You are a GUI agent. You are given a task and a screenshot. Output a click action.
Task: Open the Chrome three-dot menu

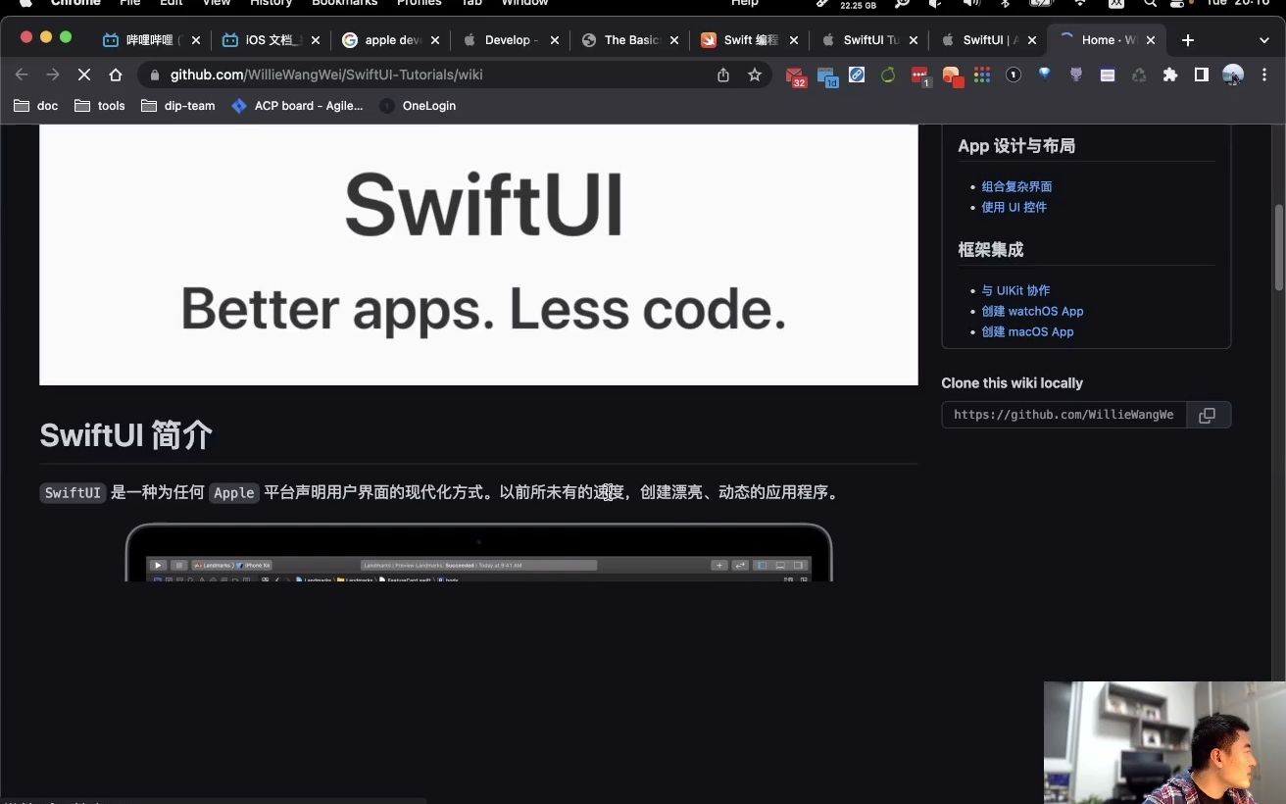(x=1264, y=75)
